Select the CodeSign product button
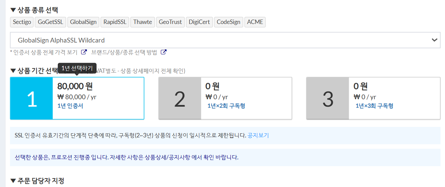The height and width of the screenshot is (187, 445). [x=228, y=22]
